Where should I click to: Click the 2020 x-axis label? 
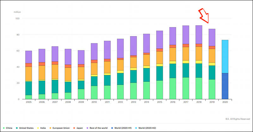point(225,102)
